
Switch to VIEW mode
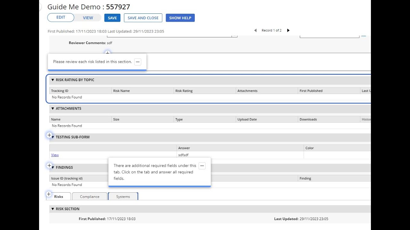tap(88, 18)
